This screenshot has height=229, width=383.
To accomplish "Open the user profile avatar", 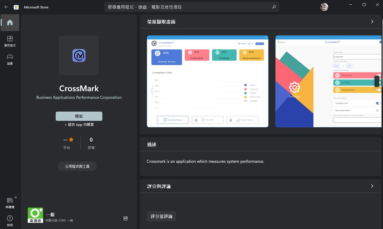I will point(324,7).
